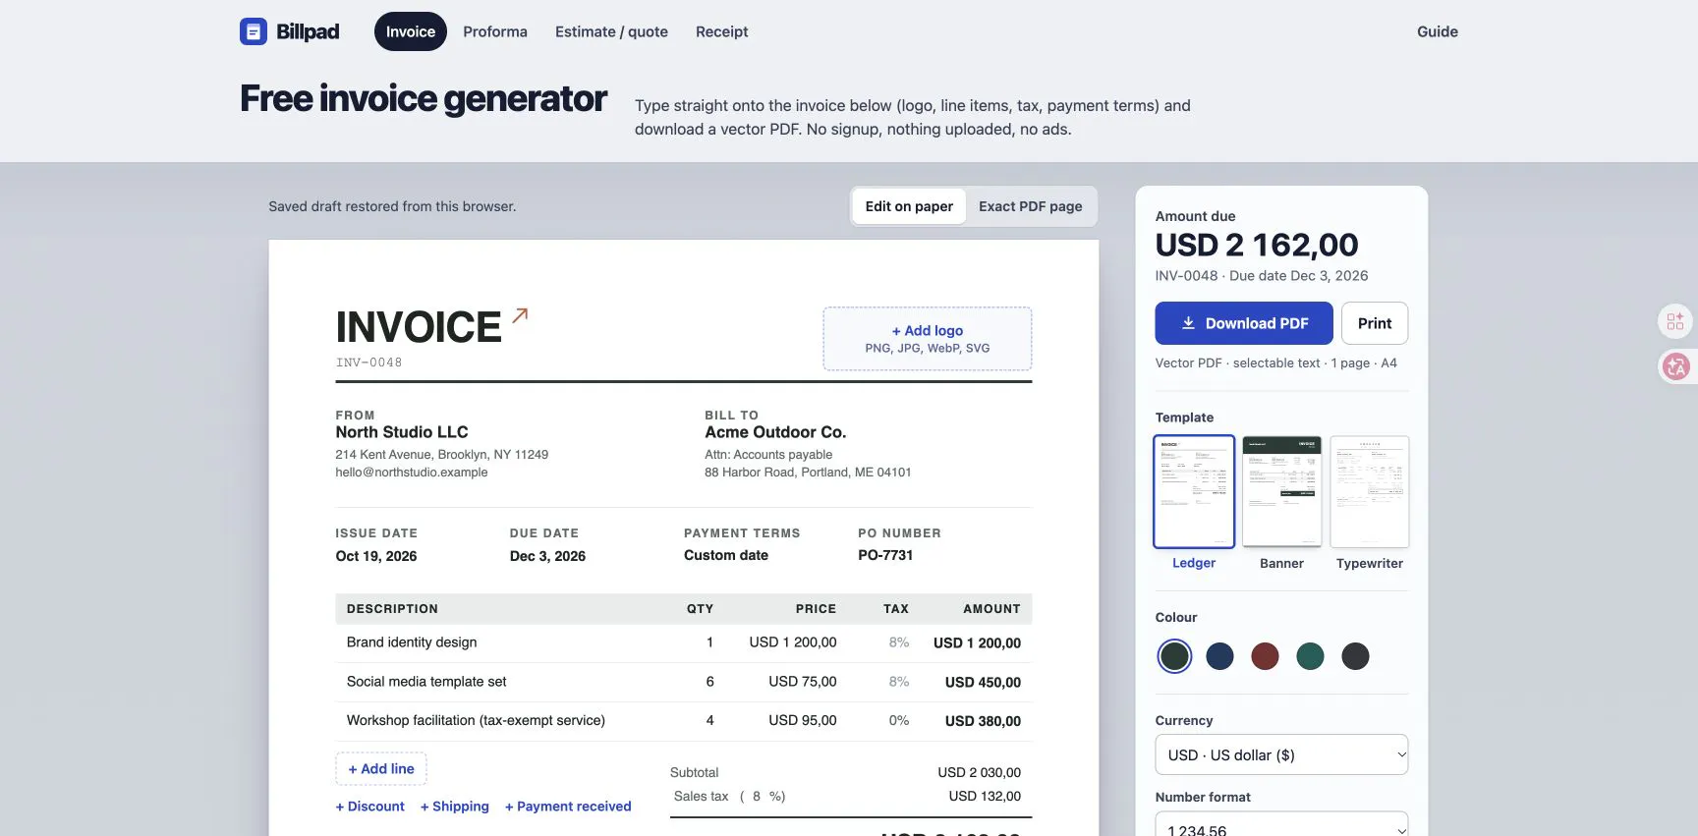Select the Ledger template thumbnail
The image size is (1698, 836).
coord(1194,491)
